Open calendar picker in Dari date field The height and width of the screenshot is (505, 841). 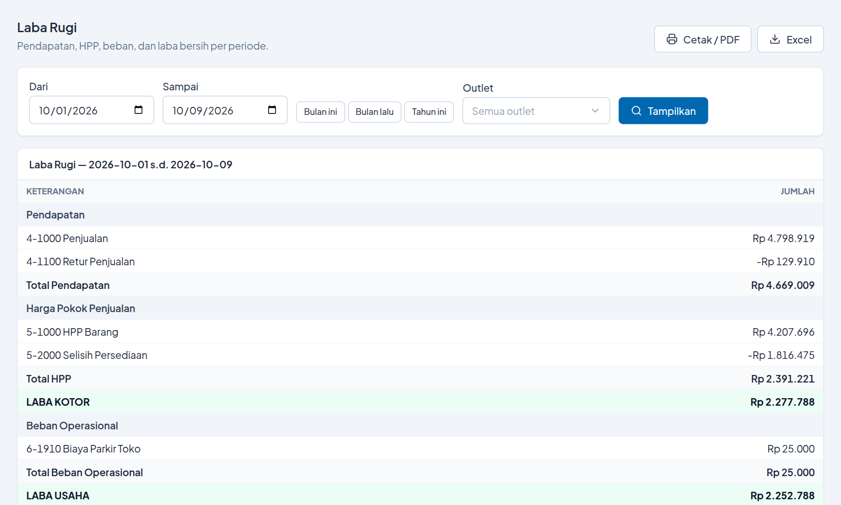click(x=138, y=110)
